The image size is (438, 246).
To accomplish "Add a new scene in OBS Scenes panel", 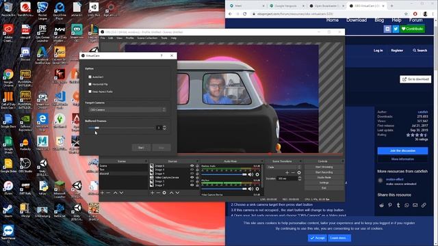I will pos(102,193).
